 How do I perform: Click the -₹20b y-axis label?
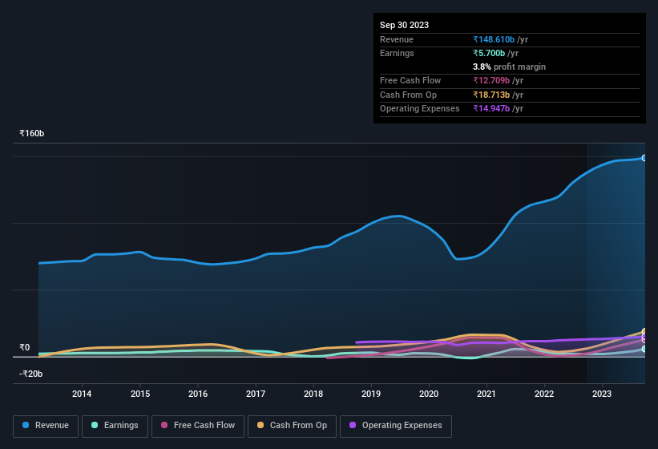[30, 374]
